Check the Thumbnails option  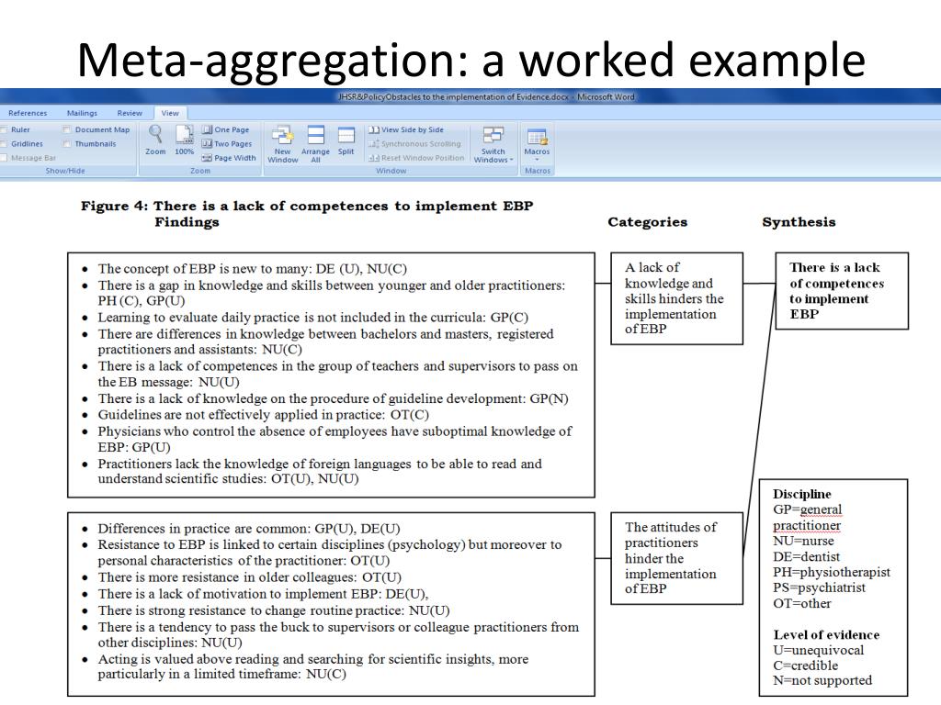point(67,144)
